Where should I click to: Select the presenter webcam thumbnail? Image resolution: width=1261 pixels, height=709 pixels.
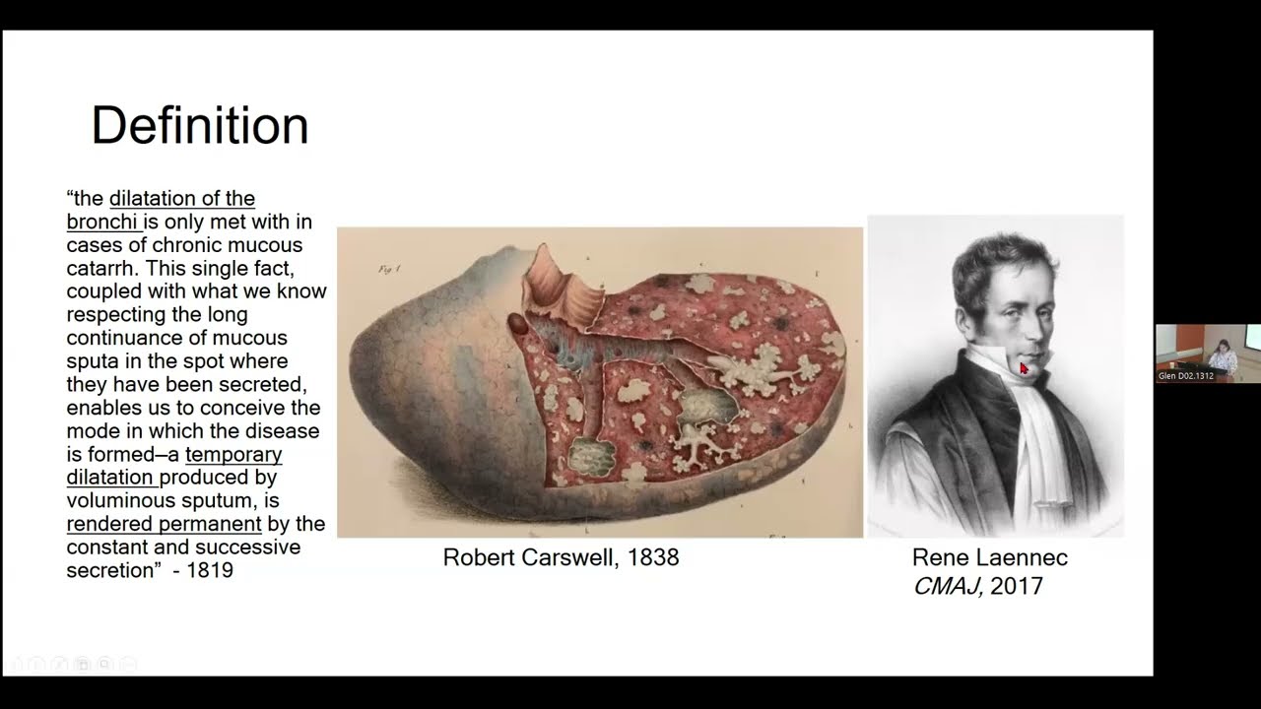click(1208, 354)
